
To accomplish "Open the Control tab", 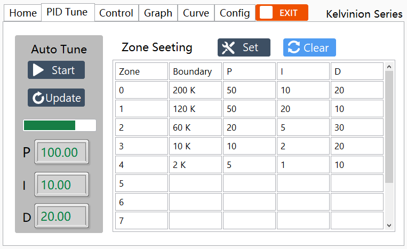I will [116, 13].
